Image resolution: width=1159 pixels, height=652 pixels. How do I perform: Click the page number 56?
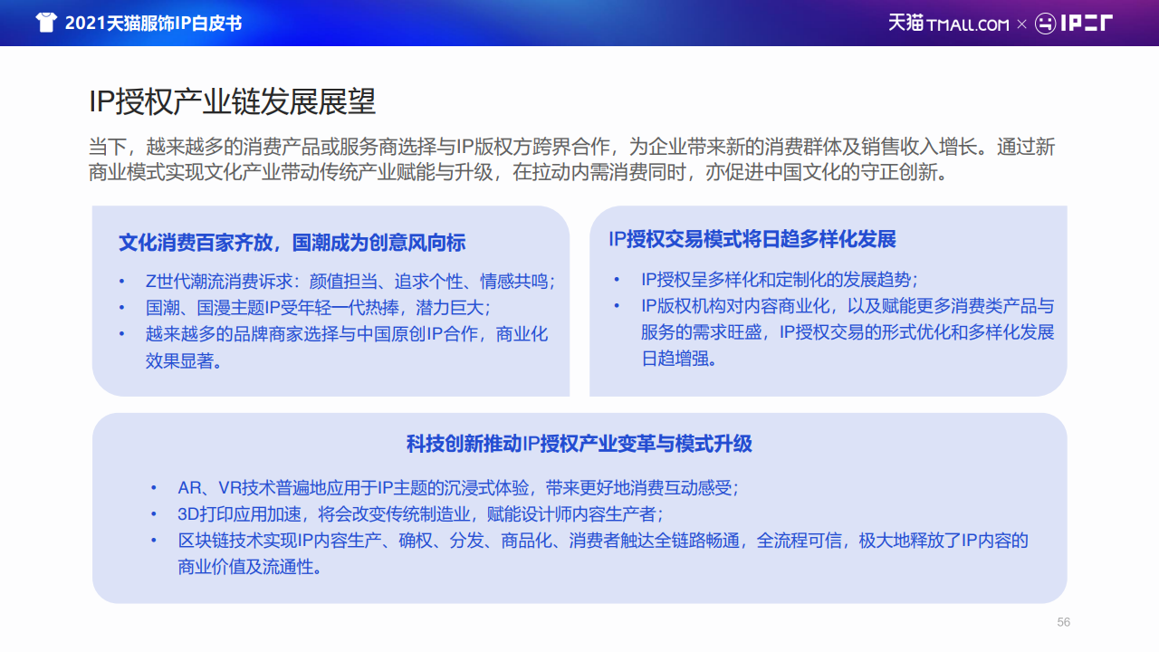pyautogui.click(x=1064, y=622)
